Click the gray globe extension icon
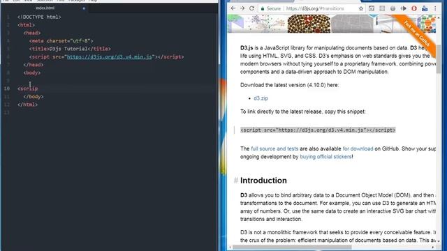The image size is (447, 251). point(393,8)
